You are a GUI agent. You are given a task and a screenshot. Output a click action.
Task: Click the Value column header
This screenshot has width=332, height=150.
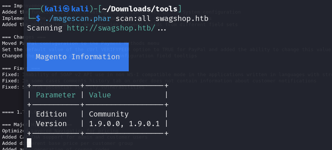click(100, 95)
